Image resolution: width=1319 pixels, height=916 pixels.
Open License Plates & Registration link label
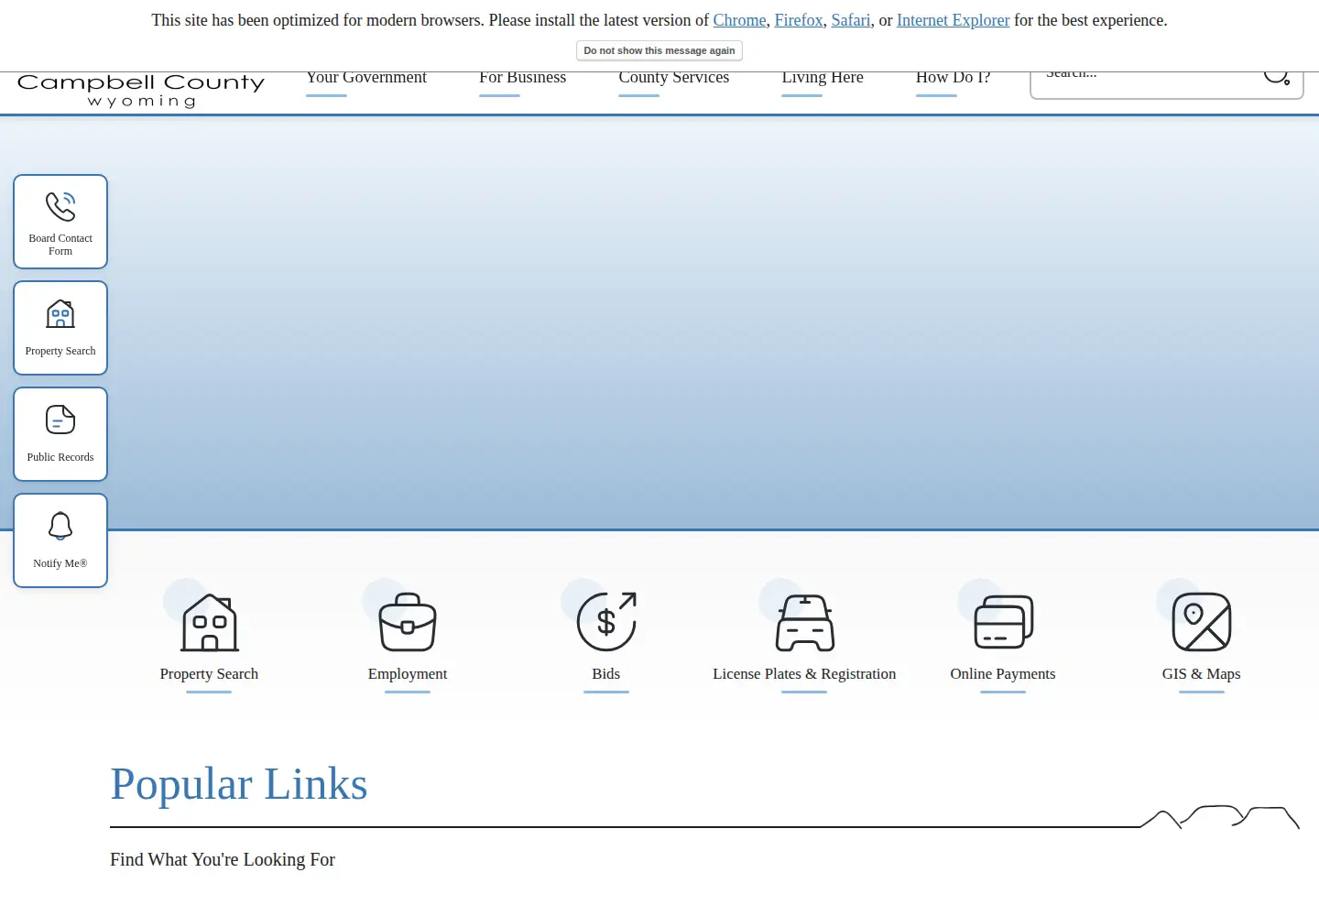(x=804, y=673)
